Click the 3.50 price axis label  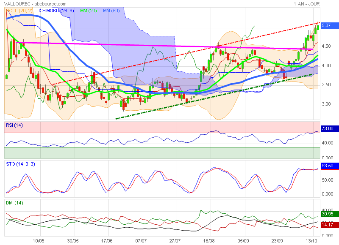click(326, 84)
